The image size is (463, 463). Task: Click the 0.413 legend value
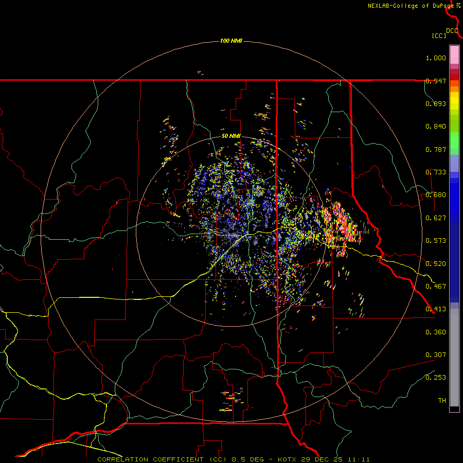[x=436, y=309]
